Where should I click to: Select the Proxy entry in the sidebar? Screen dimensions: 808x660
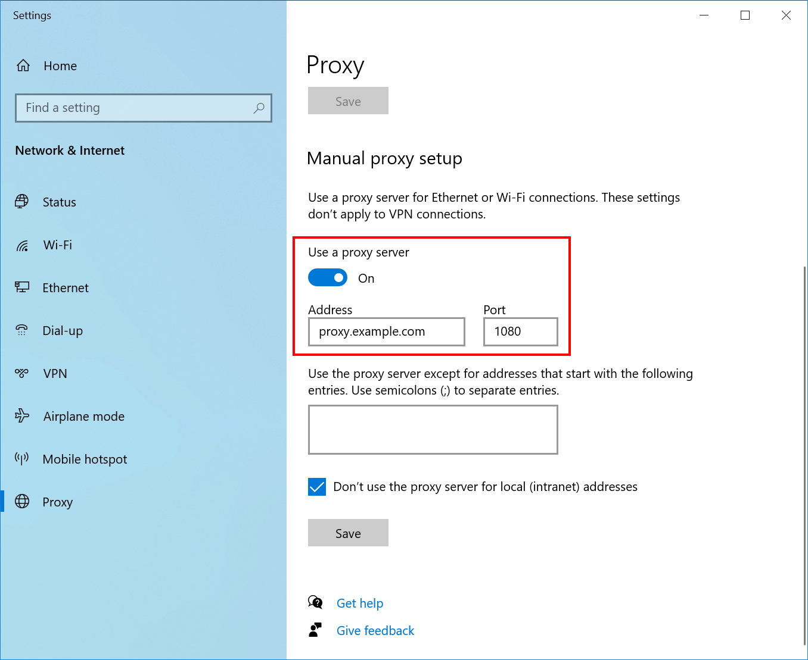pyautogui.click(x=57, y=502)
